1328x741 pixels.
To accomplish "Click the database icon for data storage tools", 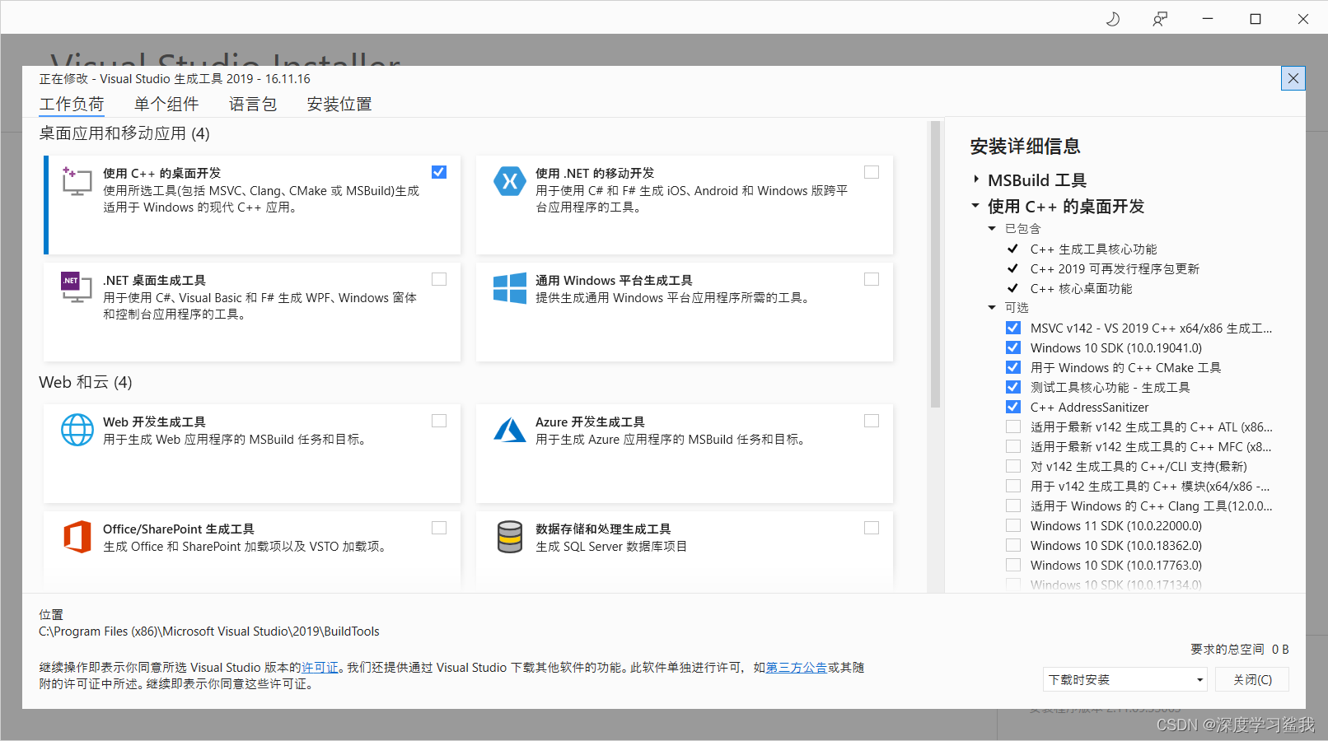I will [510, 537].
